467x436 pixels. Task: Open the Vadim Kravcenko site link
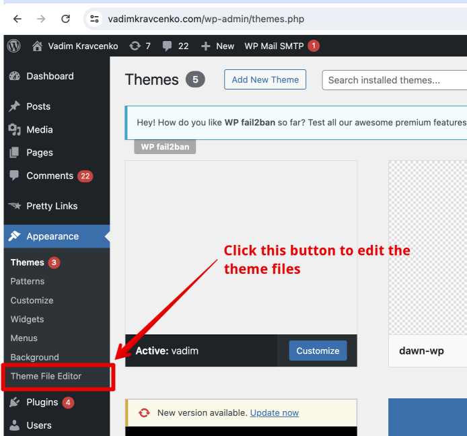(x=83, y=46)
